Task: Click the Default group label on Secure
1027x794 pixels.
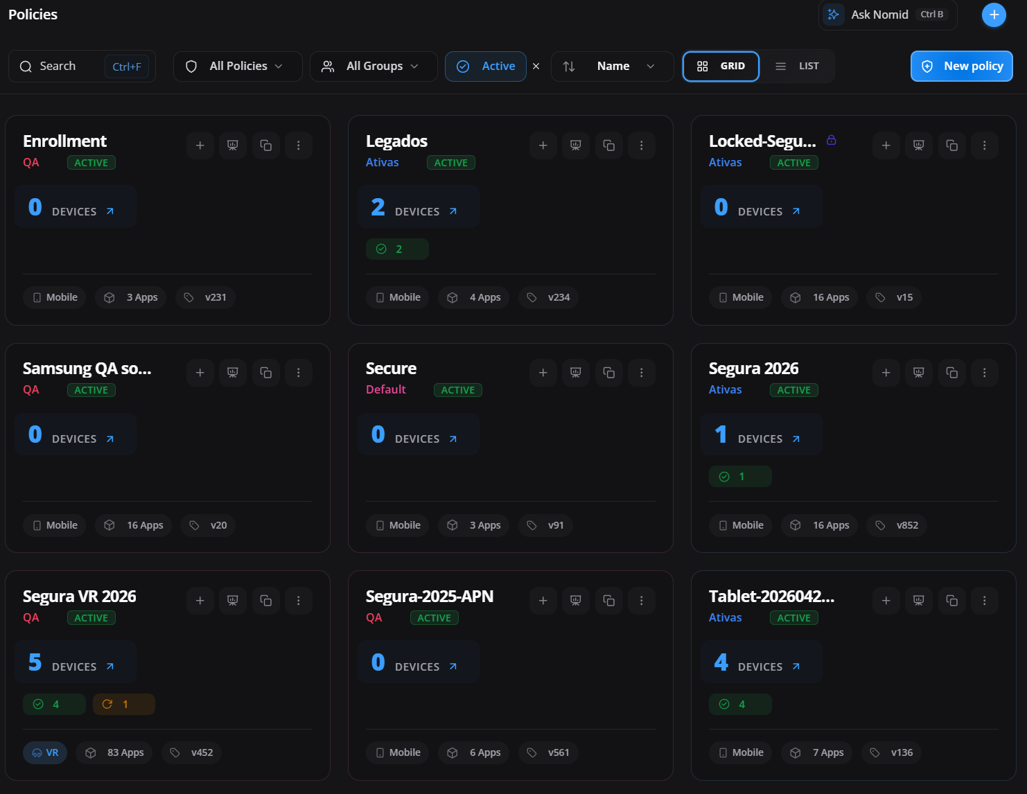Action: 386,390
